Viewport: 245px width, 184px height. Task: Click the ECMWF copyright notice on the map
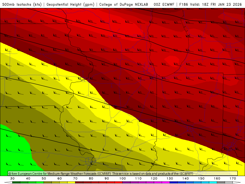pos(123,174)
